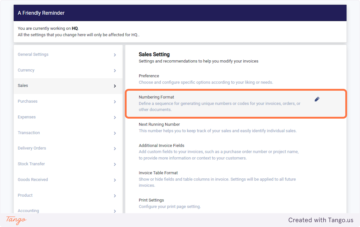Expand the Transaction chevron arrow
The height and width of the screenshot is (227, 360).
pos(115,133)
